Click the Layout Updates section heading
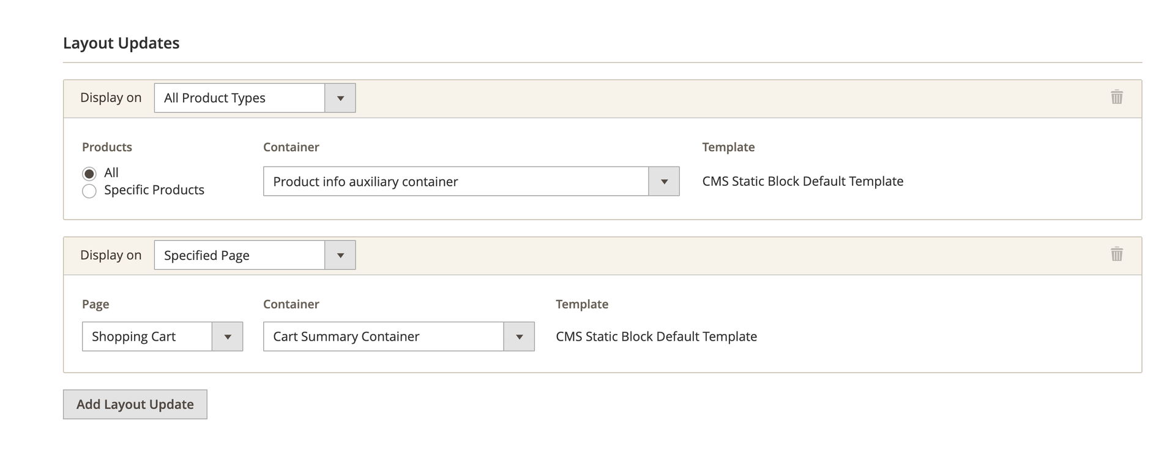 121,43
